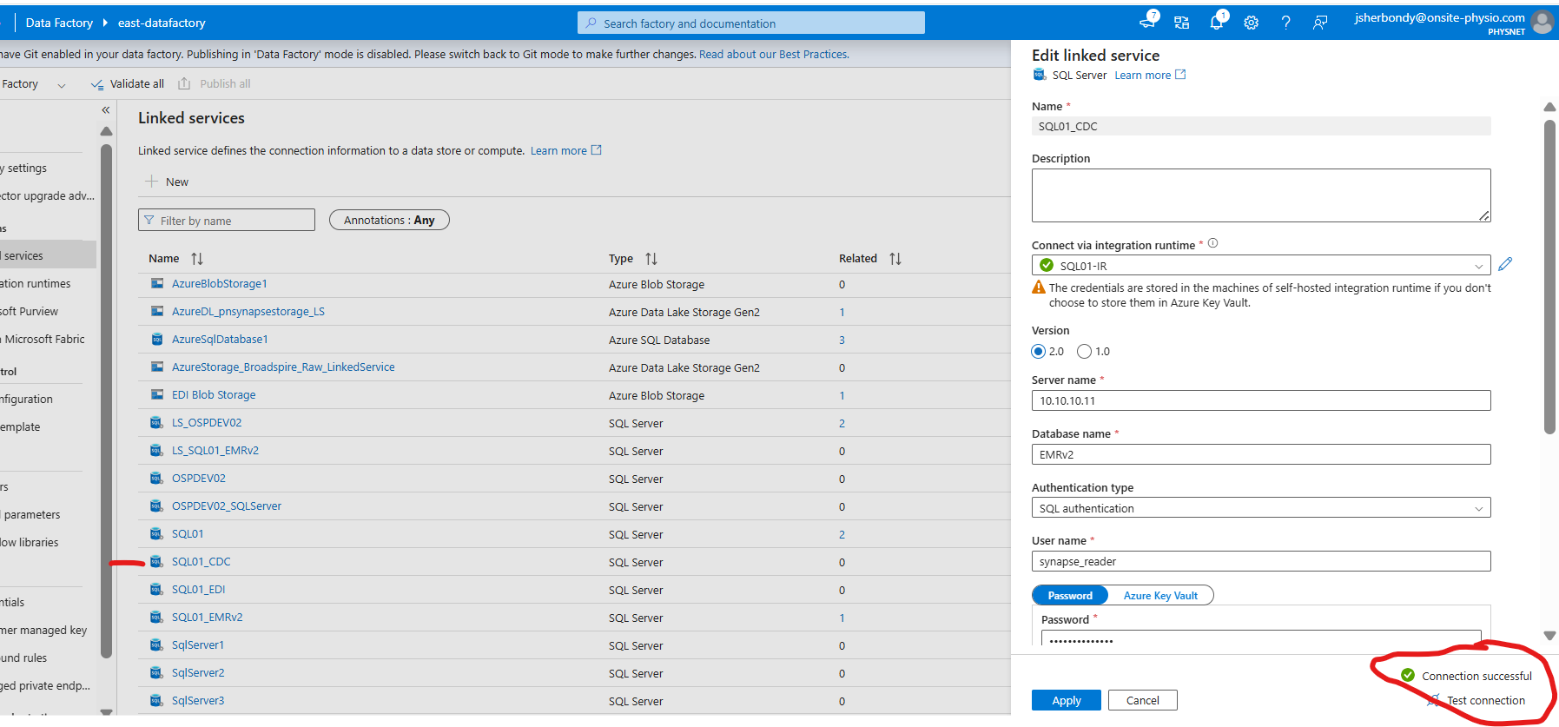This screenshot has height=727, width=1559.
Task: Select version 2.0 radio button
Action: pyautogui.click(x=1038, y=352)
